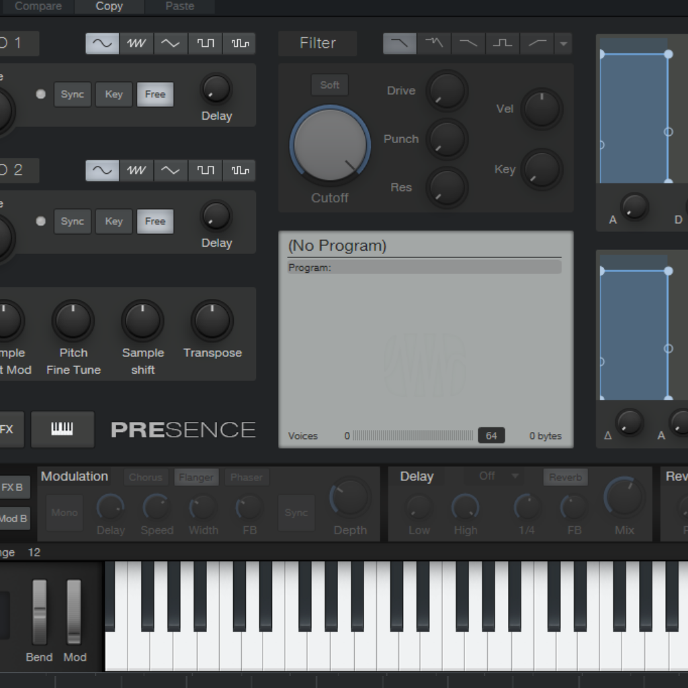This screenshot has width=688, height=688.
Task: Select the FX B button
Action: [13, 488]
